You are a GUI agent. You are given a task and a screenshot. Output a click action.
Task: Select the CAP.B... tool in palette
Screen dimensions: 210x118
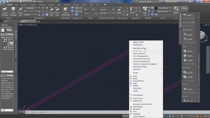coord(189,60)
